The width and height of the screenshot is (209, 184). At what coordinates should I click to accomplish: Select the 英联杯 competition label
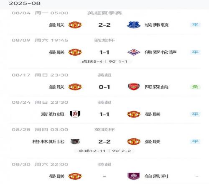point(104,130)
